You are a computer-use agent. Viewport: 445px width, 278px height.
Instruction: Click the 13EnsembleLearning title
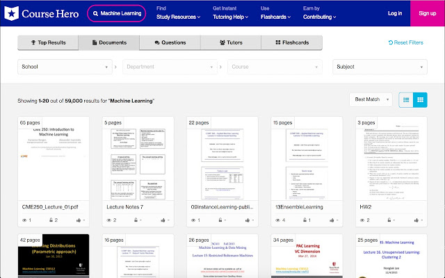coord(299,207)
